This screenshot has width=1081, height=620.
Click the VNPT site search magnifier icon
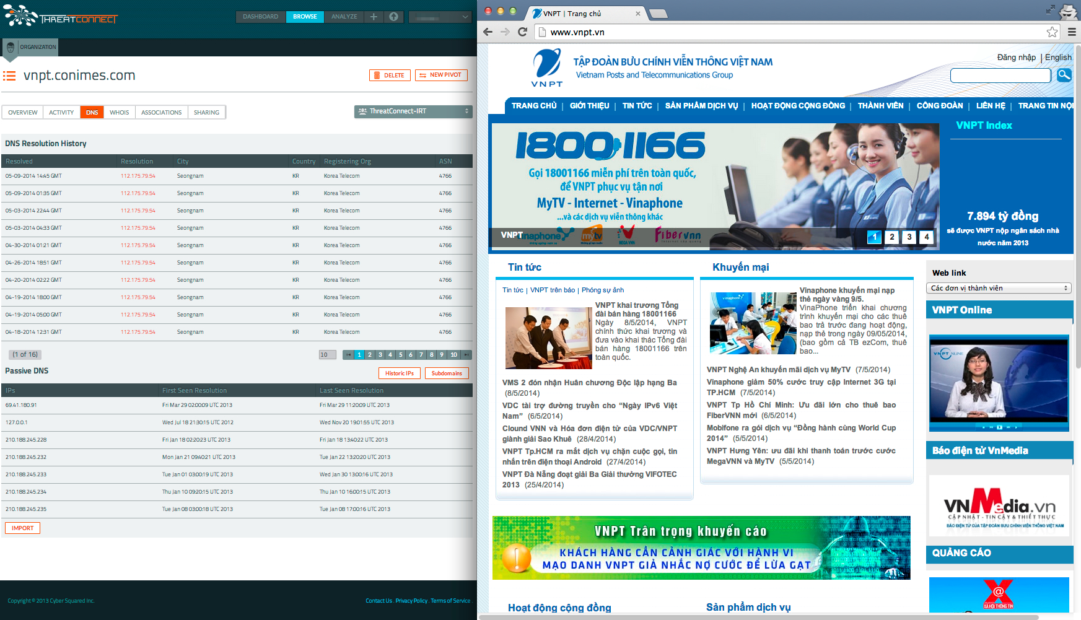pos(1064,75)
